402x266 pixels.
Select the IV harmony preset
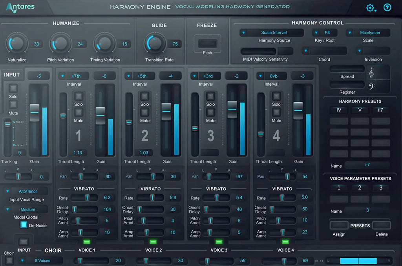(339, 110)
